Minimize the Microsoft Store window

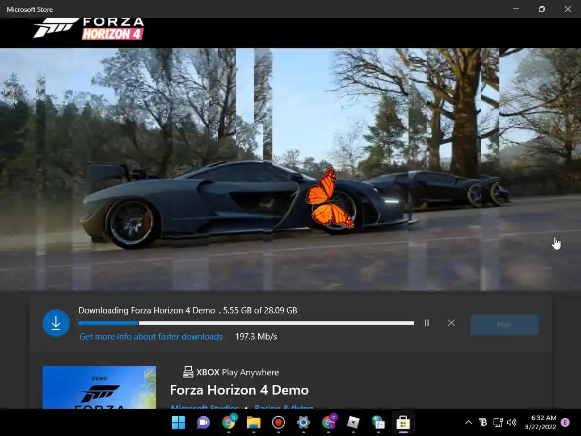pyautogui.click(x=516, y=9)
